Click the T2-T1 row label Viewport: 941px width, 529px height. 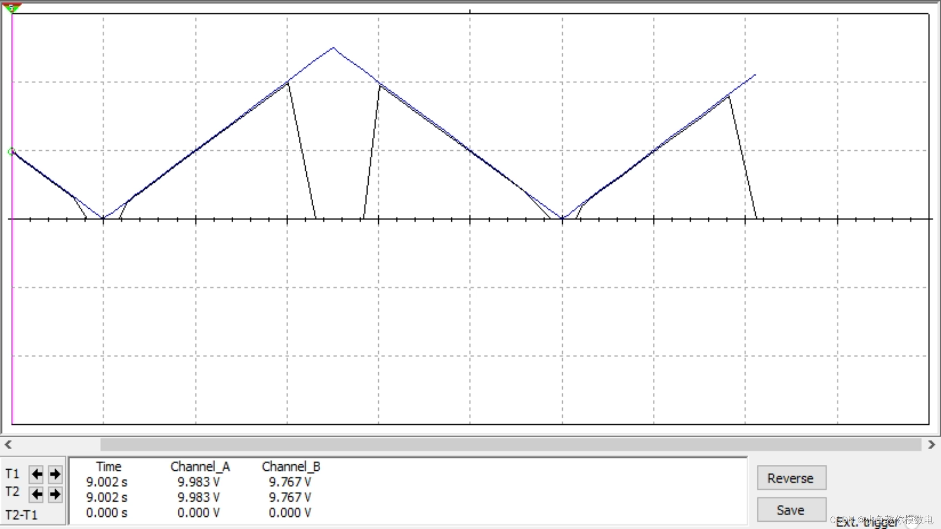click(x=21, y=515)
